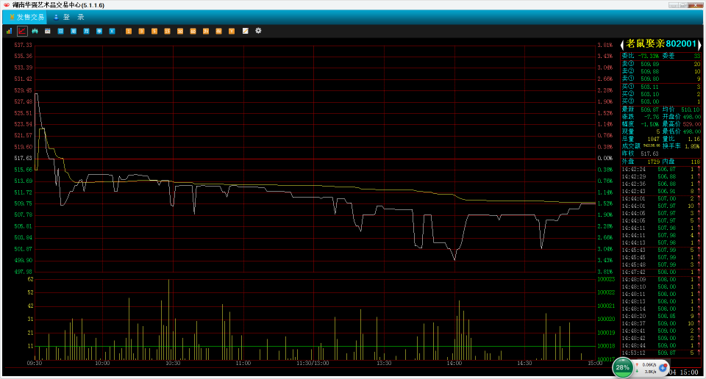The image size is (706, 379).
Task: Click the 10:30 time axis label
Action: tap(173, 364)
